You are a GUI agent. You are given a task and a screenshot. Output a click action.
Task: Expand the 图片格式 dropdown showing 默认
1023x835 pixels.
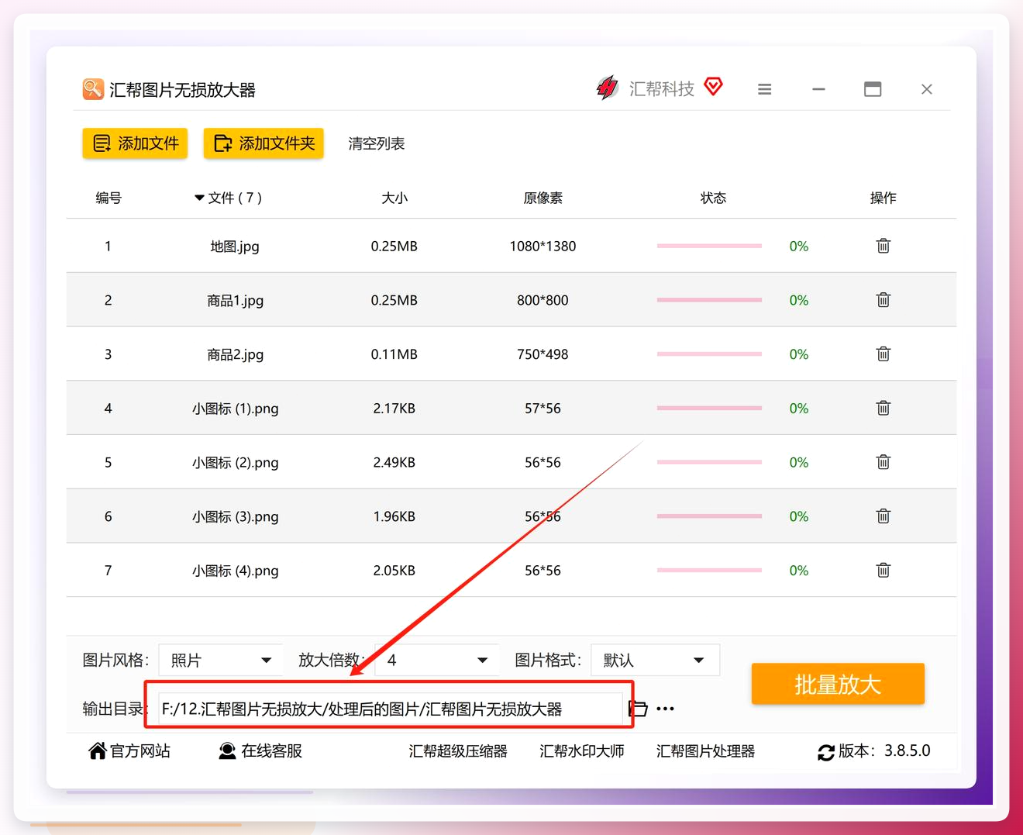click(656, 660)
